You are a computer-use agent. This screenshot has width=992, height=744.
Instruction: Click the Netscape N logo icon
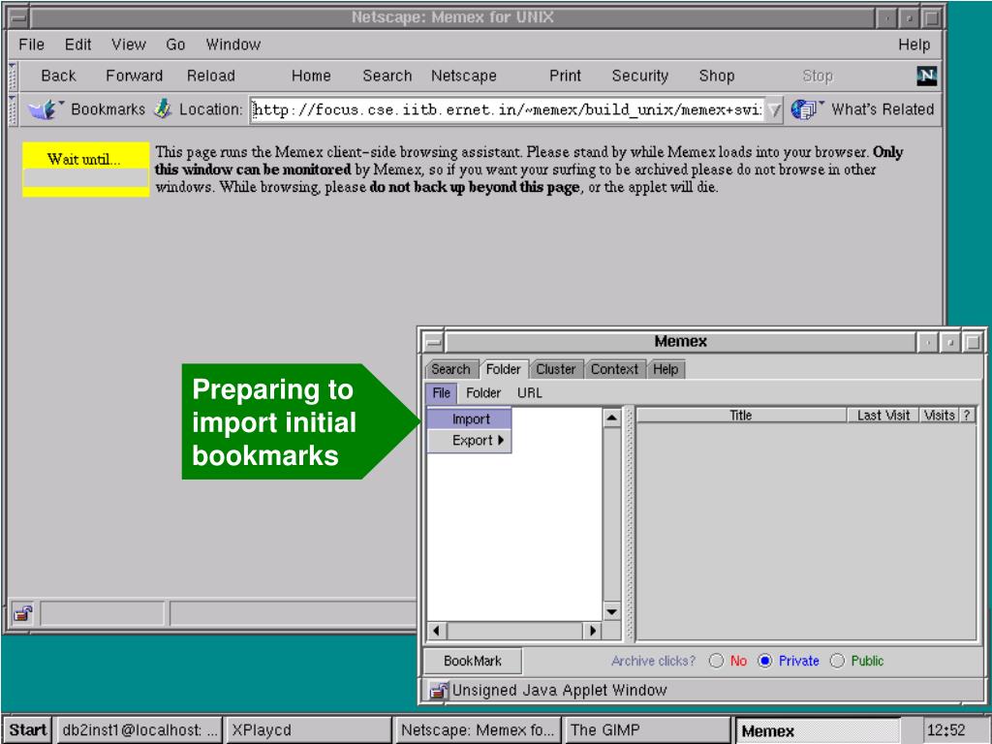(926, 76)
